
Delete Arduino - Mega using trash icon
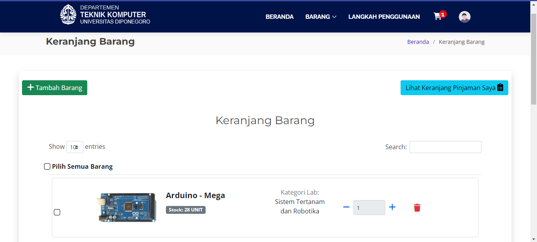[417, 208]
